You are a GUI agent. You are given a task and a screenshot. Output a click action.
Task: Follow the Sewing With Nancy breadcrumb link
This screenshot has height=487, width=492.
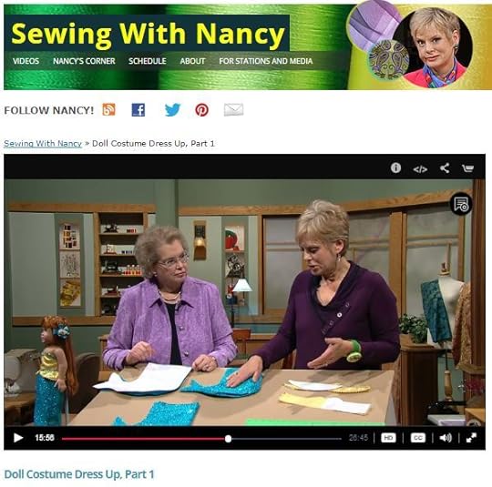[x=43, y=144]
